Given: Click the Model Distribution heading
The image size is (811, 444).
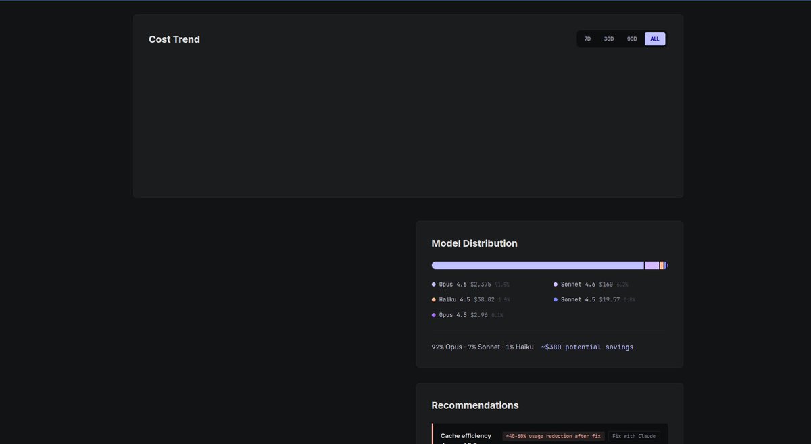Looking at the screenshot, I should point(474,243).
